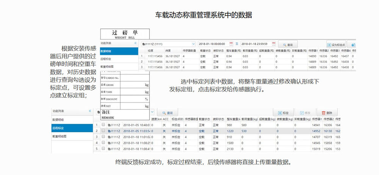Open calendar for end date 2018-01-18 23:59:59
Viewport: 379px width, 175px height.
274,44
